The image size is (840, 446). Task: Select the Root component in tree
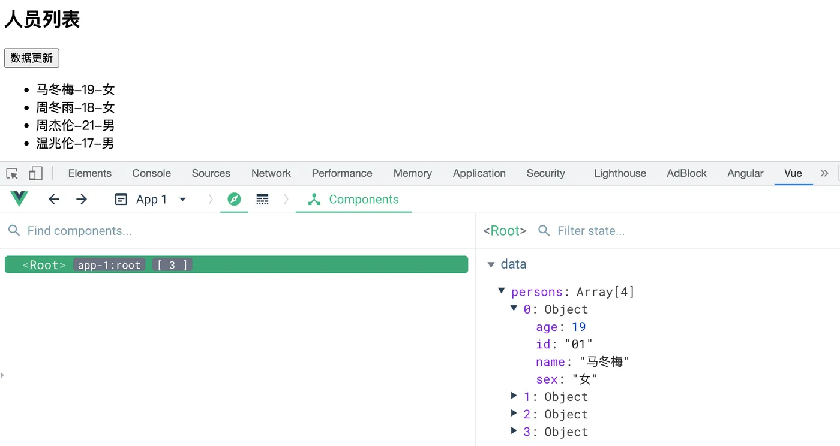tap(236, 265)
